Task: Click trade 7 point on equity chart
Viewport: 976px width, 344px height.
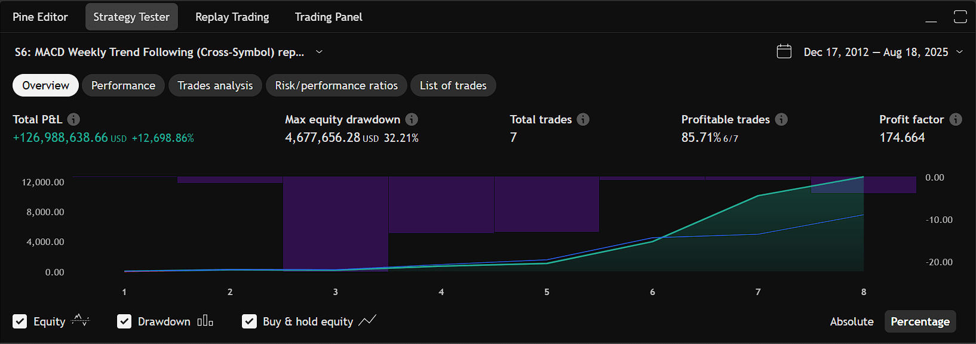Action: pyautogui.click(x=758, y=196)
